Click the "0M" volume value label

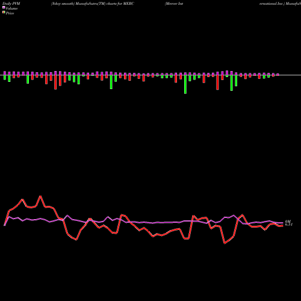pyautogui.click(x=288, y=222)
